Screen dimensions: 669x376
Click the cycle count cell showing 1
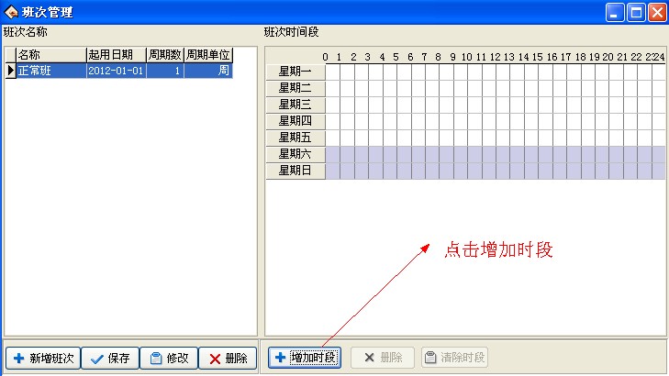click(165, 71)
